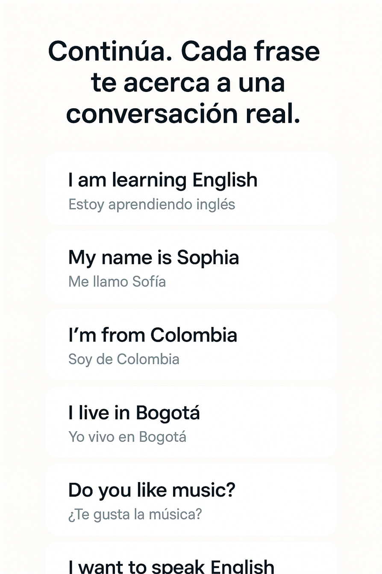Viewport: 382px width, 574px height.
Task: Select the 'Do you like music?' phrase
Action: click(152, 490)
